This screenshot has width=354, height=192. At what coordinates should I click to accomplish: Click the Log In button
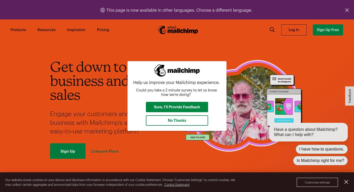(294, 30)
